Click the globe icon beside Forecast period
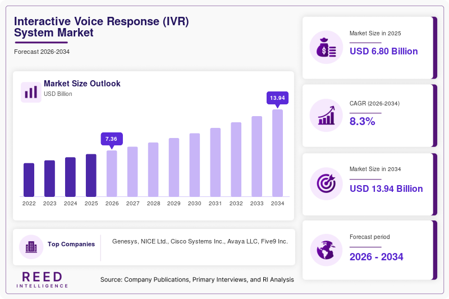This screenshot has height=299, width=449. point(326,250)
